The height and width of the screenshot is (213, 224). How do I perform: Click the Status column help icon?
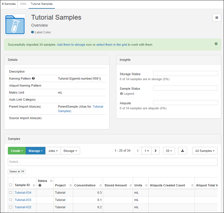(x=40, y=186)
